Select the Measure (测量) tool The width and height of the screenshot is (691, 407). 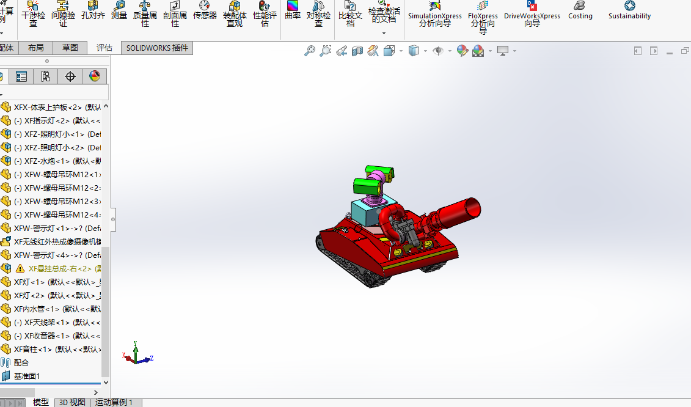119,11
